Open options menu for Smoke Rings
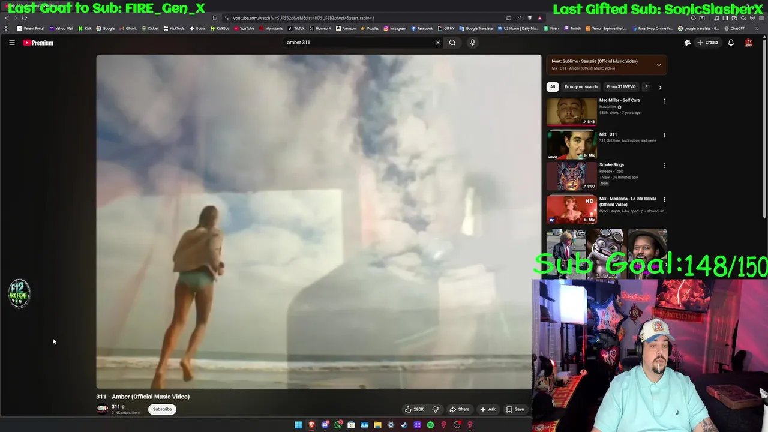The image size is (768, 432). click(664, 165)
